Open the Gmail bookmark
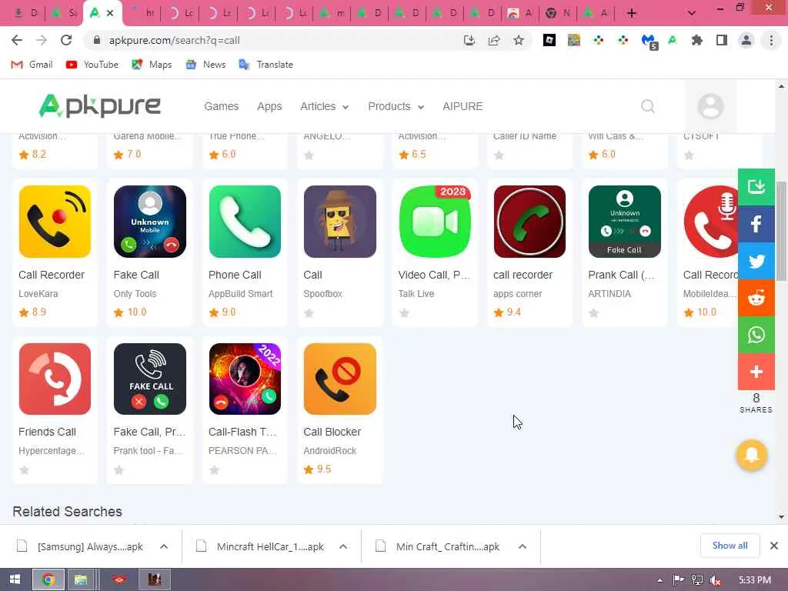The height and width of the screenshot is (591, 788). pyautogui.click(x=32, y=65)
